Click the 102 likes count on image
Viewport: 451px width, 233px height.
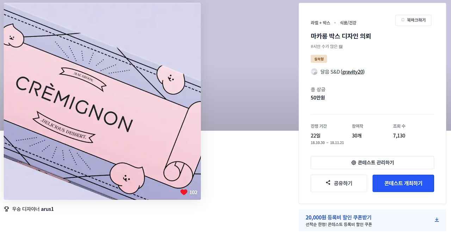coord(193,192)
